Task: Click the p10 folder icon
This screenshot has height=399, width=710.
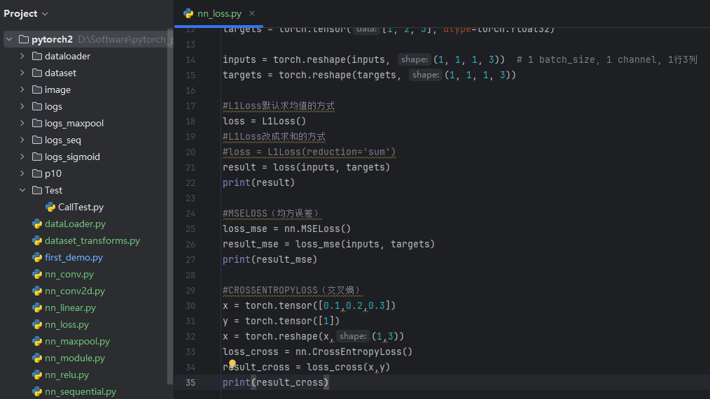Action: tap(37, 173)
